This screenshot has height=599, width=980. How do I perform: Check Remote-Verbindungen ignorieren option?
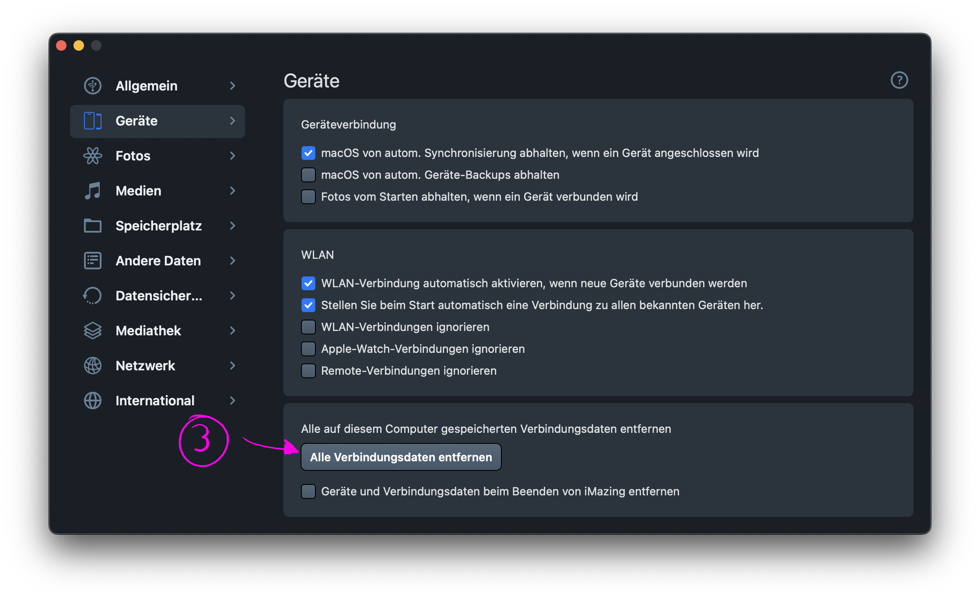pyautogui.click(x=308, y=371)
